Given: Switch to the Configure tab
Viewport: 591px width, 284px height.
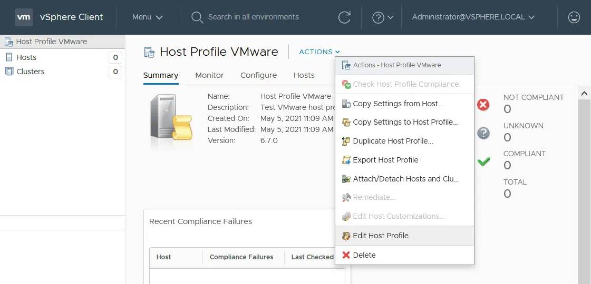Looking at the screenshot, I should pos(258,75).
